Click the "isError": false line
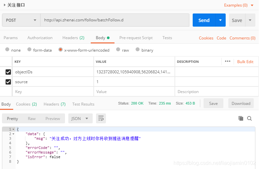Viewport: 259px width, 169px height. tap(43, 157)
